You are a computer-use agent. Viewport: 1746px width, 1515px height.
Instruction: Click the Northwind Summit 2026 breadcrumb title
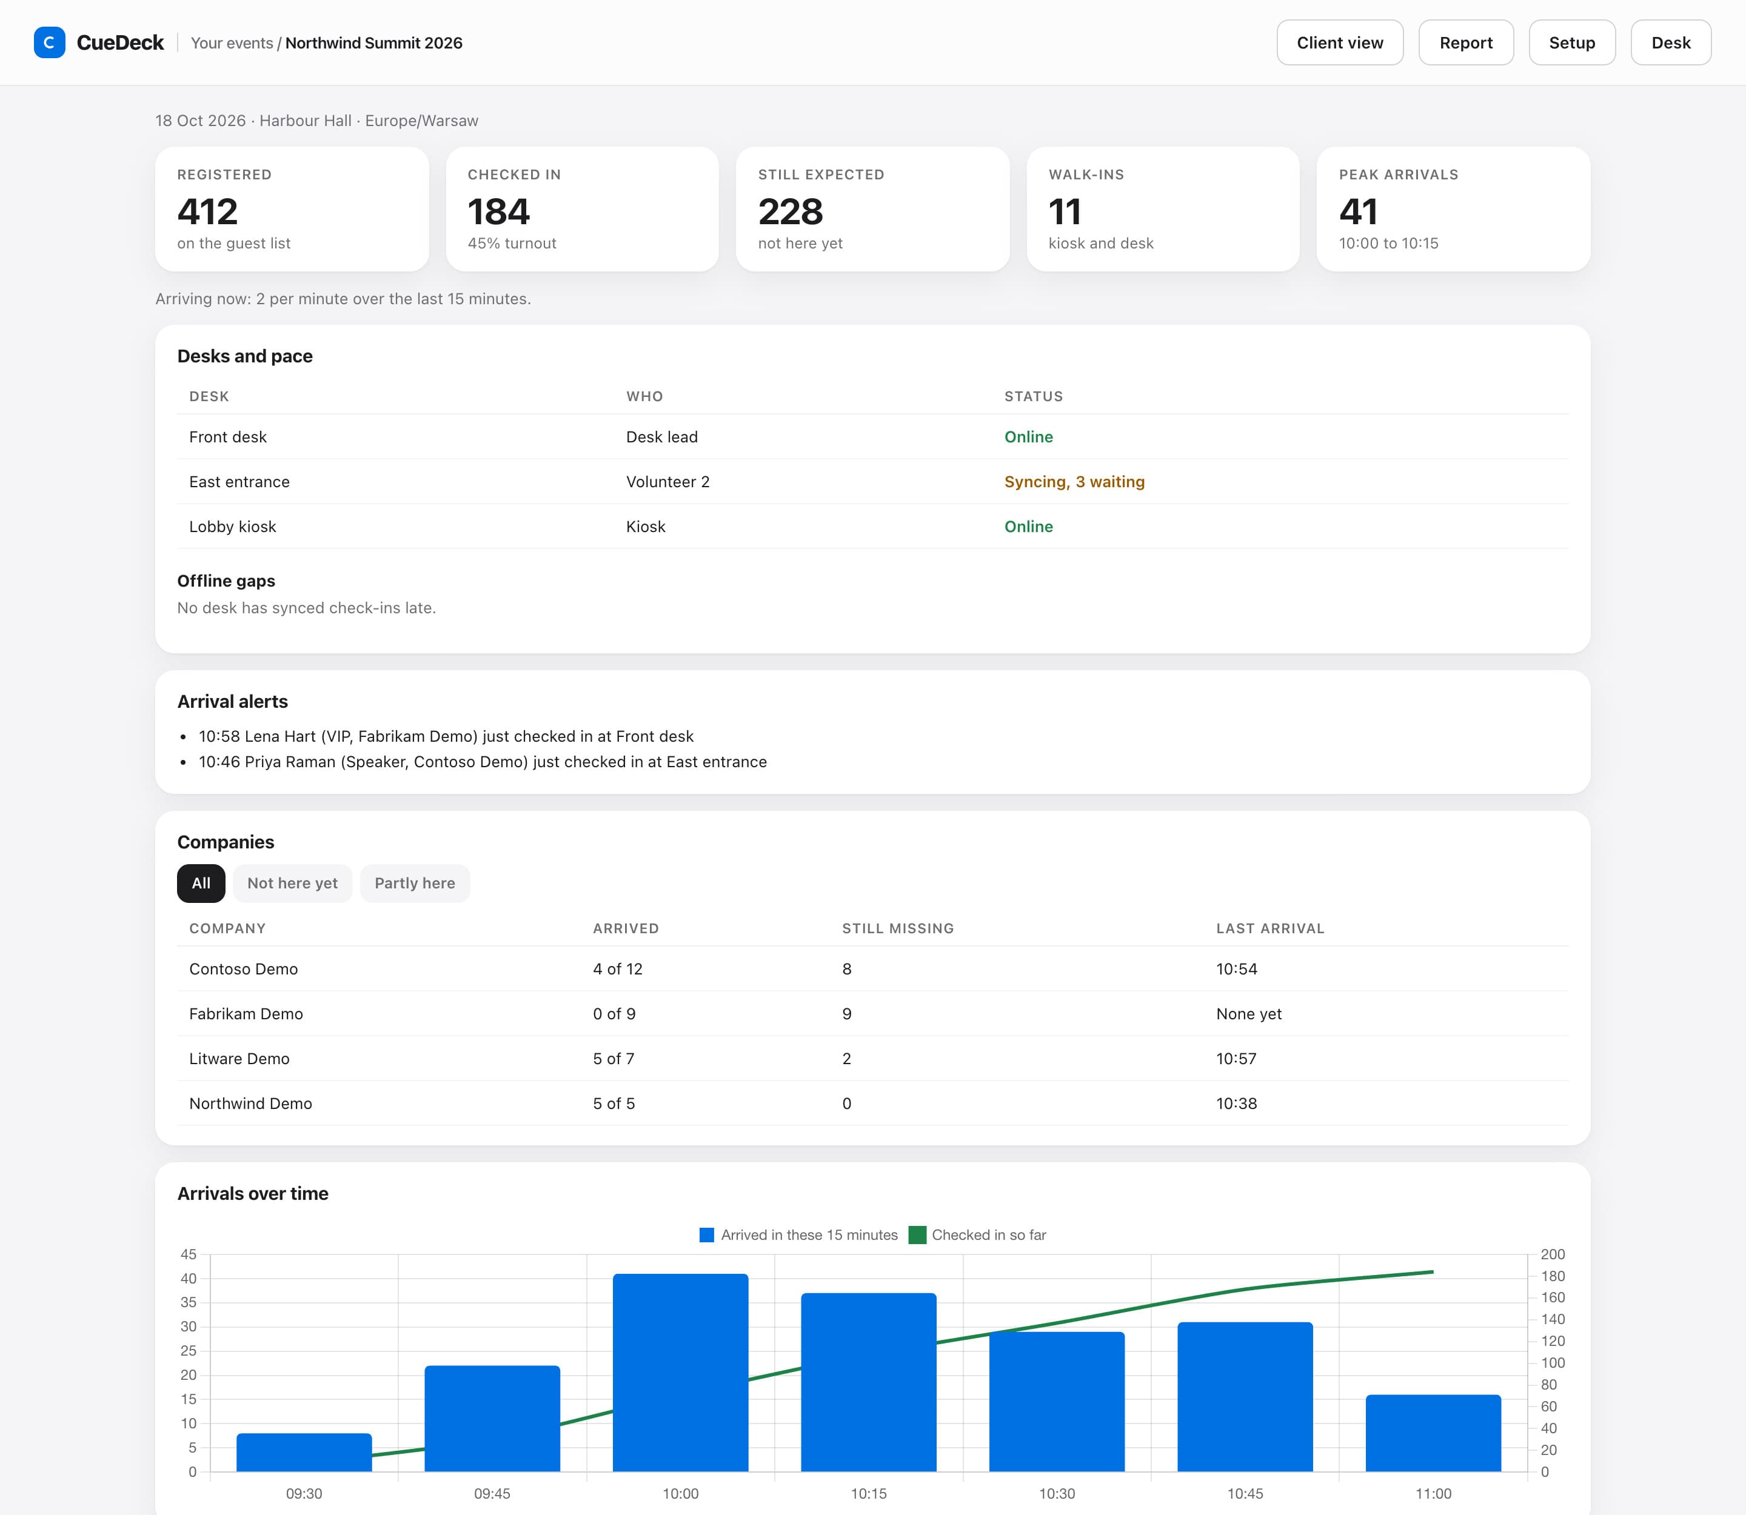[x=374, y=43]
